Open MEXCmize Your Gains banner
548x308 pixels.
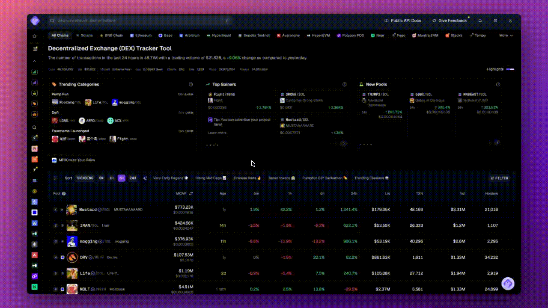pyautogui.click(x=73, y=160)
